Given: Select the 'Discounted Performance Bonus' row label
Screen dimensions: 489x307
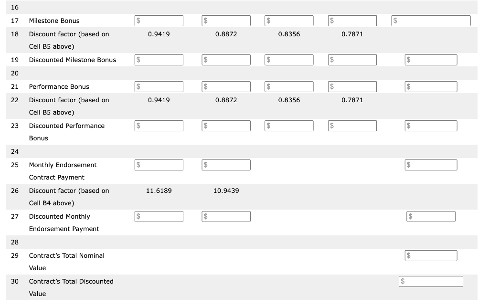Looking at the screenshot, I should tap(67, 132).
